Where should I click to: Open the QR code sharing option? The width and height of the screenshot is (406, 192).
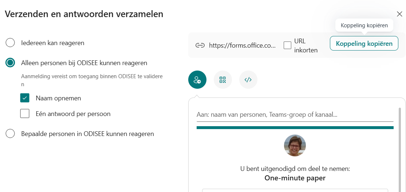click(x=223, y=80)
